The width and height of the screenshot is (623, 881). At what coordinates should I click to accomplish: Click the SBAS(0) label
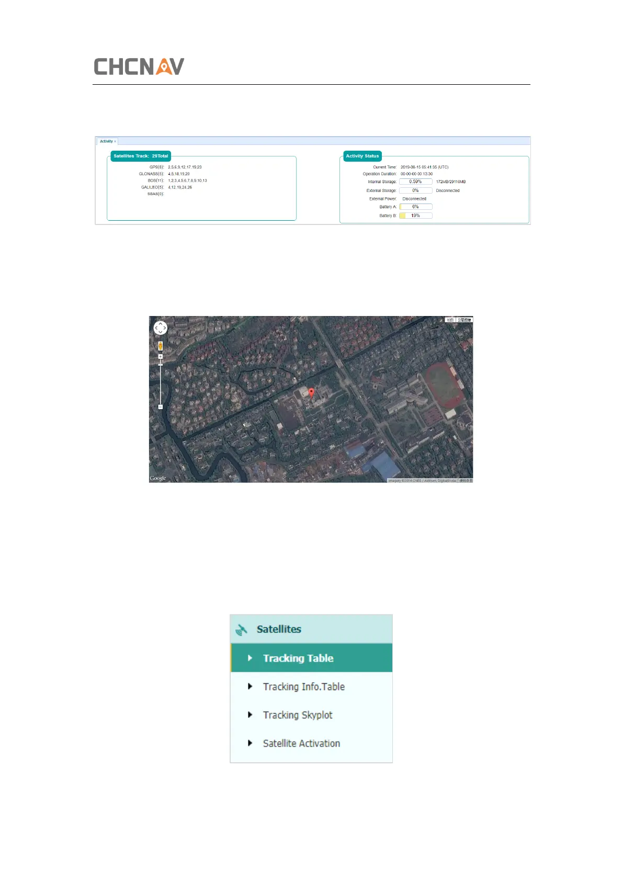[155, 194]
